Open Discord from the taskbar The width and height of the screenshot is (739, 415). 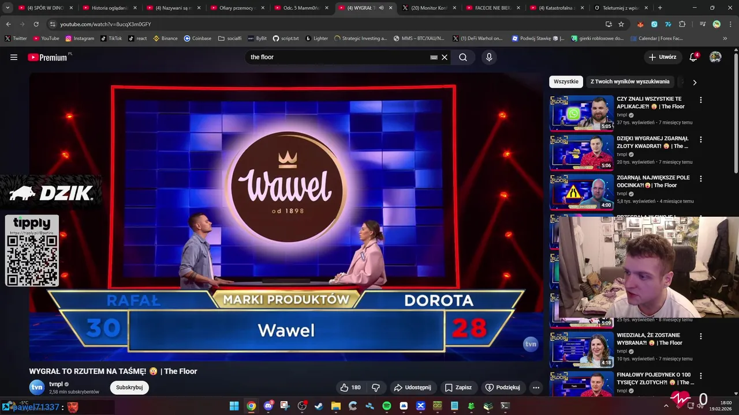(x=268, y=406)
